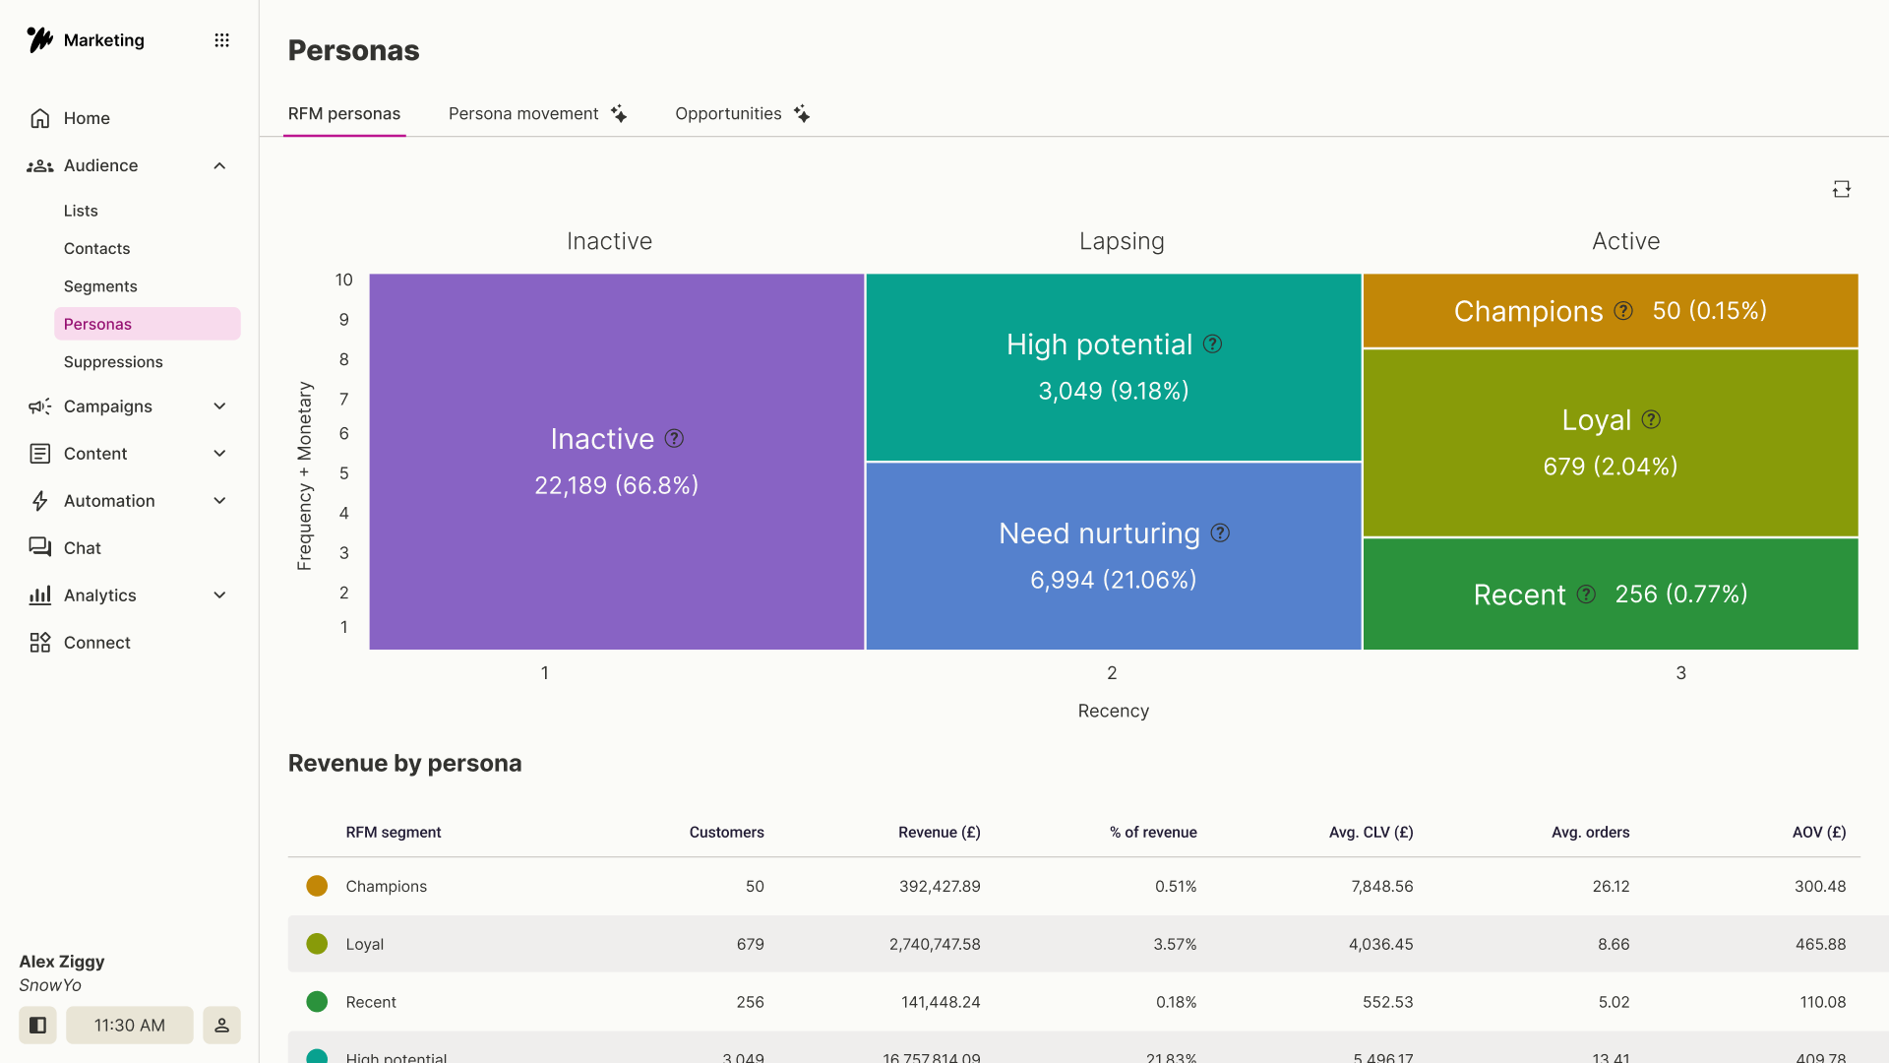Switch to the RFM personas tab
The width and height of the screenshot is (1889, 1063).
pos(344,114)
